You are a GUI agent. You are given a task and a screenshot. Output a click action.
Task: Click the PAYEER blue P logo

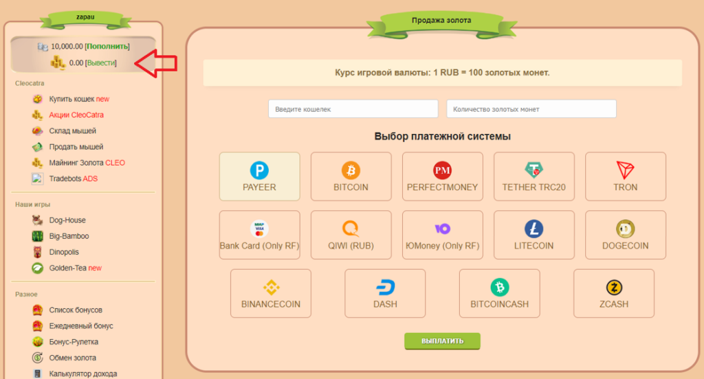tap(259, 170)
